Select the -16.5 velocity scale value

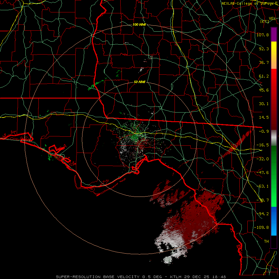263,145
